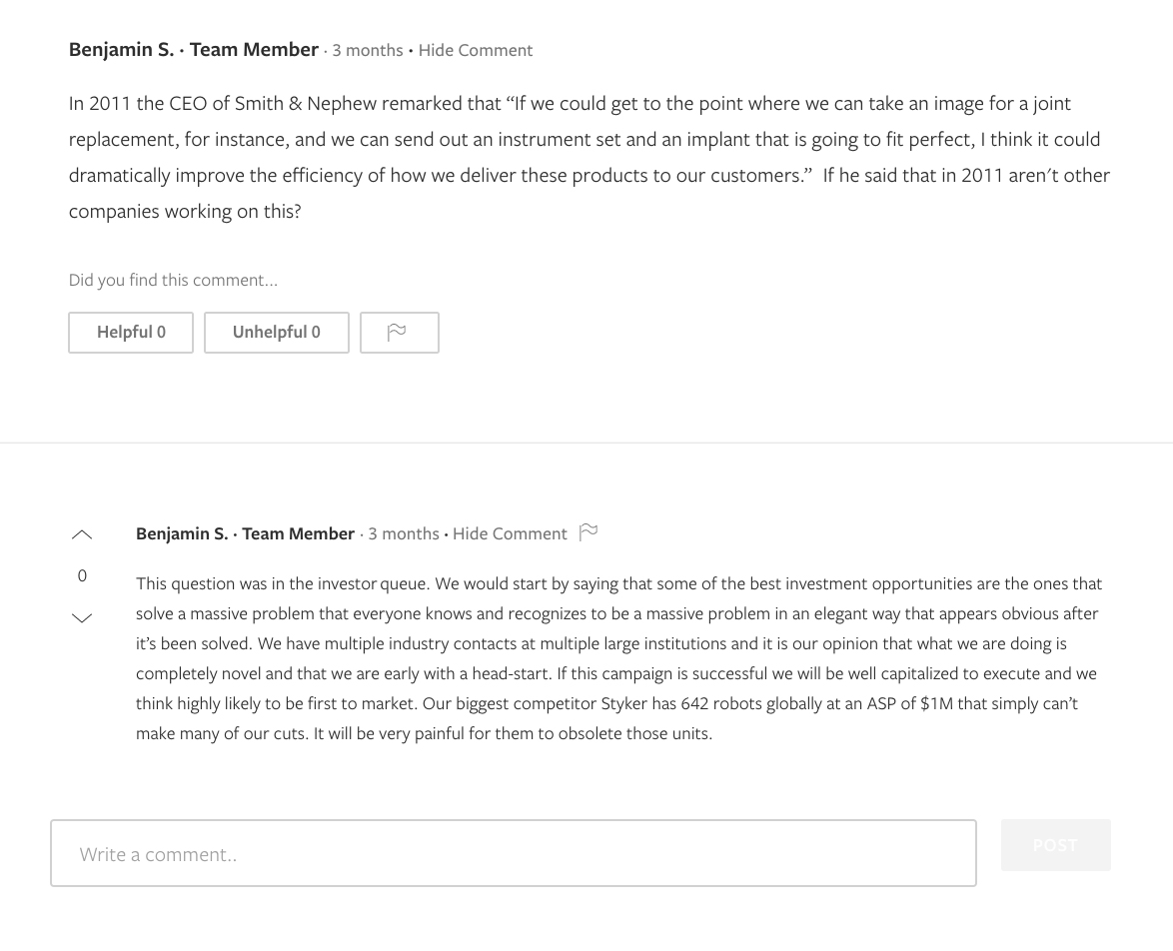Screen dimensions: 1173x951
Task: Click Team Member label on the question comment
Action: [x=254, y=50]
